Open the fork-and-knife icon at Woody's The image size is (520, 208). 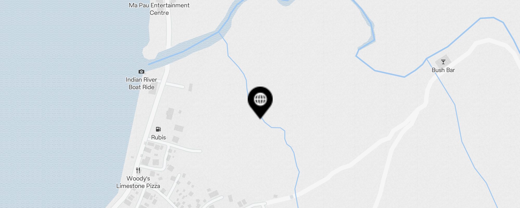138,170
